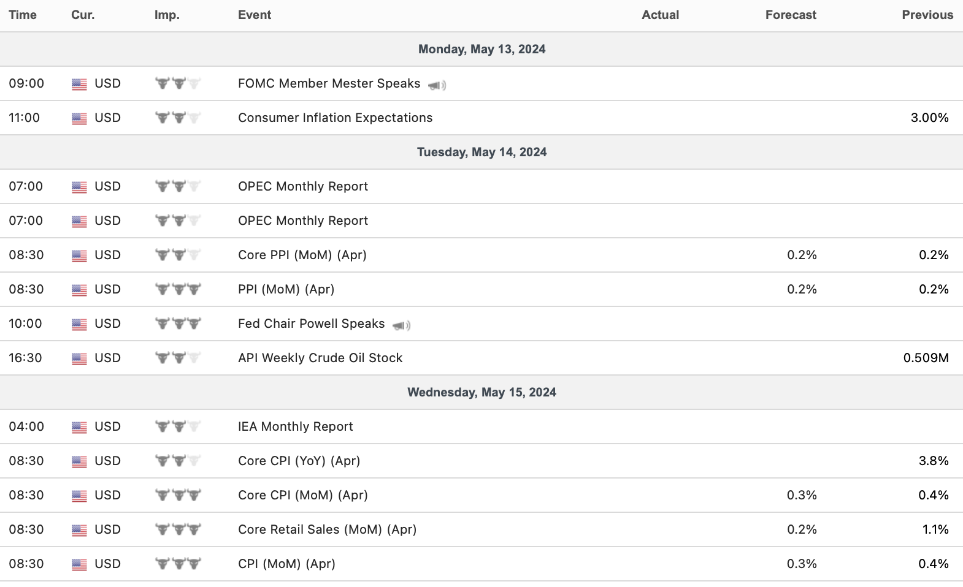
Task: Open the Core CPI (MoM) (Apr) event link
Action: (302, 495)
